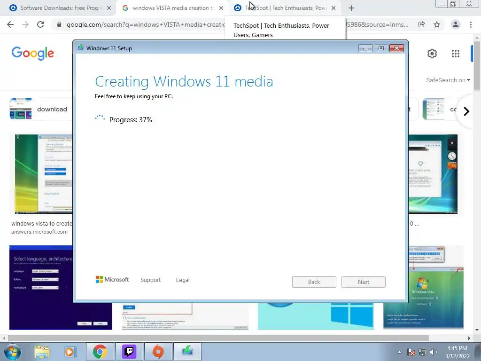The image size is (481, 361).
Task: Click the Chrome taskbar icon
Action: pyautogui.click(x=100, y=352)
